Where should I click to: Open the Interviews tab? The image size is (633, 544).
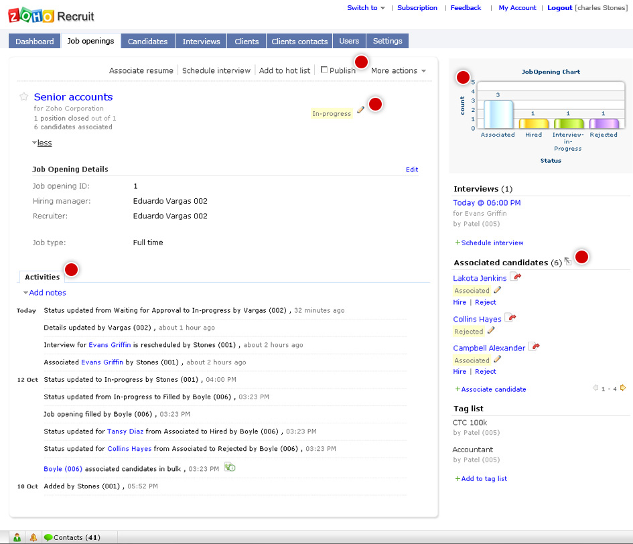(x=201, y=41)
